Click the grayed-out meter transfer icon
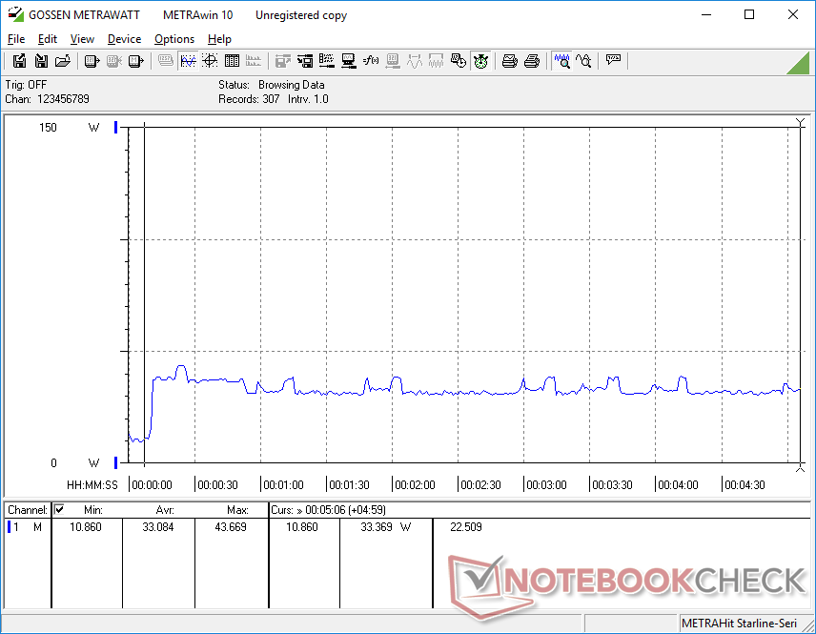 114,61
